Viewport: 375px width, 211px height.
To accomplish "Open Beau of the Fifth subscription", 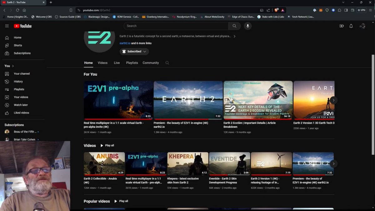I will (22, 132).
